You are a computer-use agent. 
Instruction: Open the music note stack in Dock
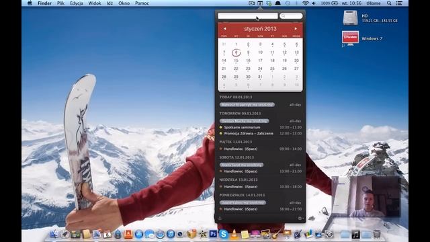[x=355, y=234]
